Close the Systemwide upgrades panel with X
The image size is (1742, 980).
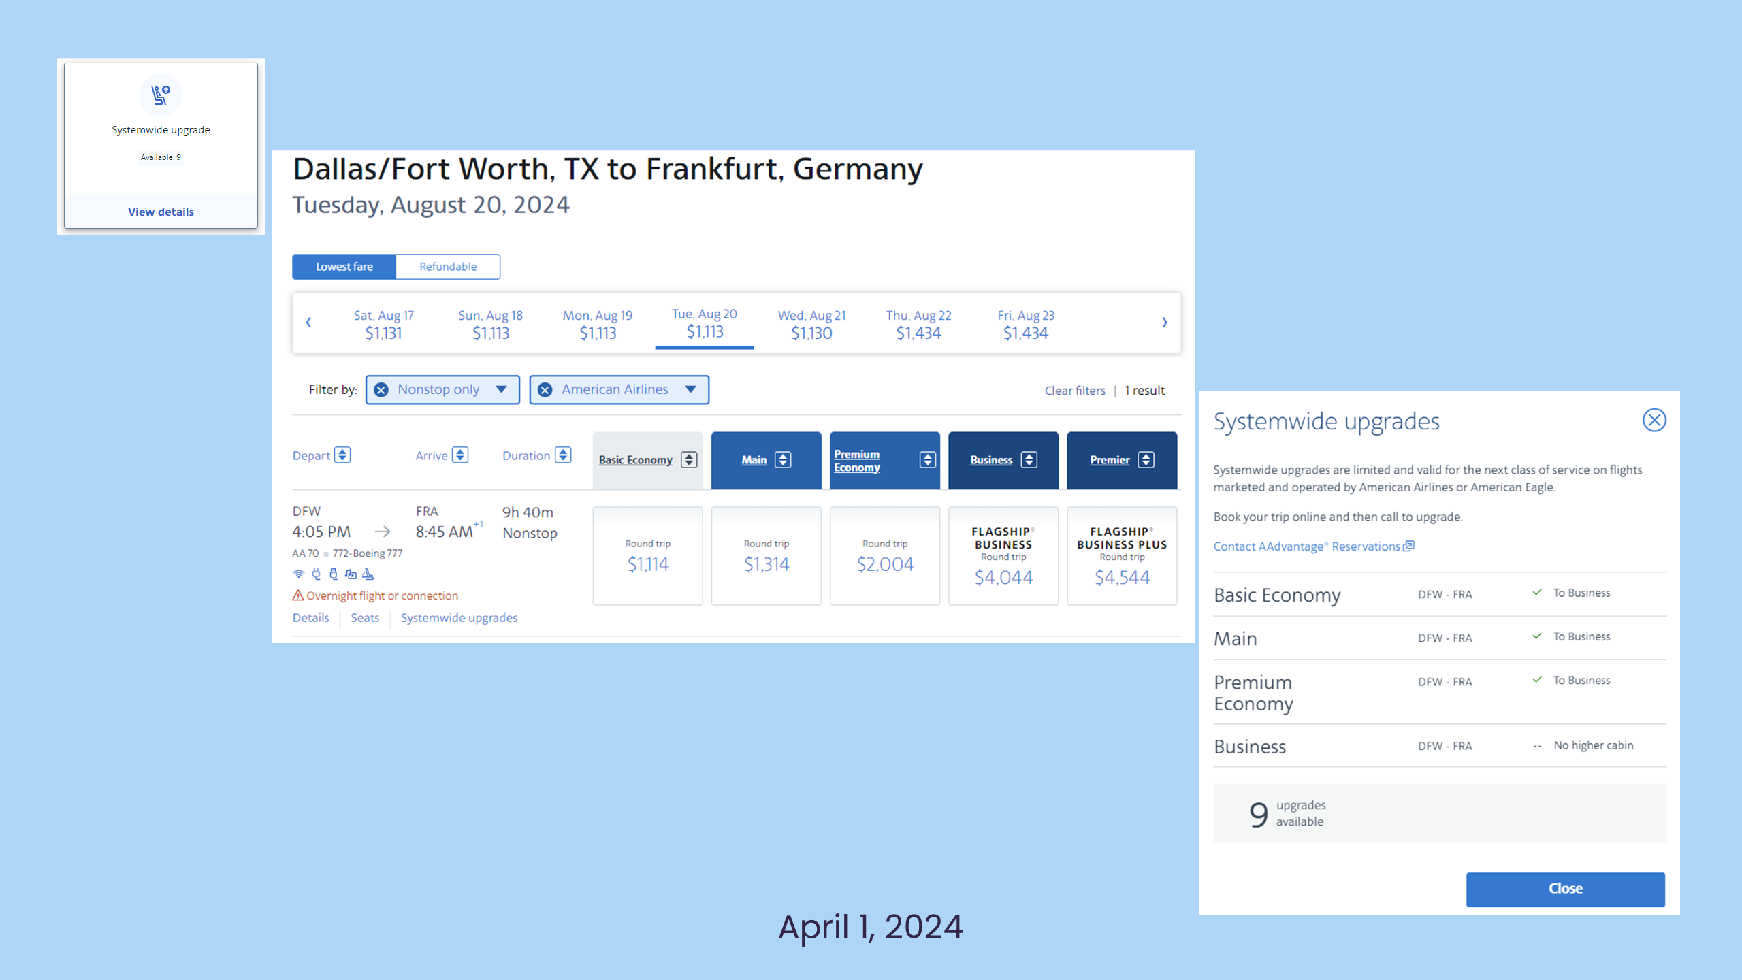(1654, 421)
